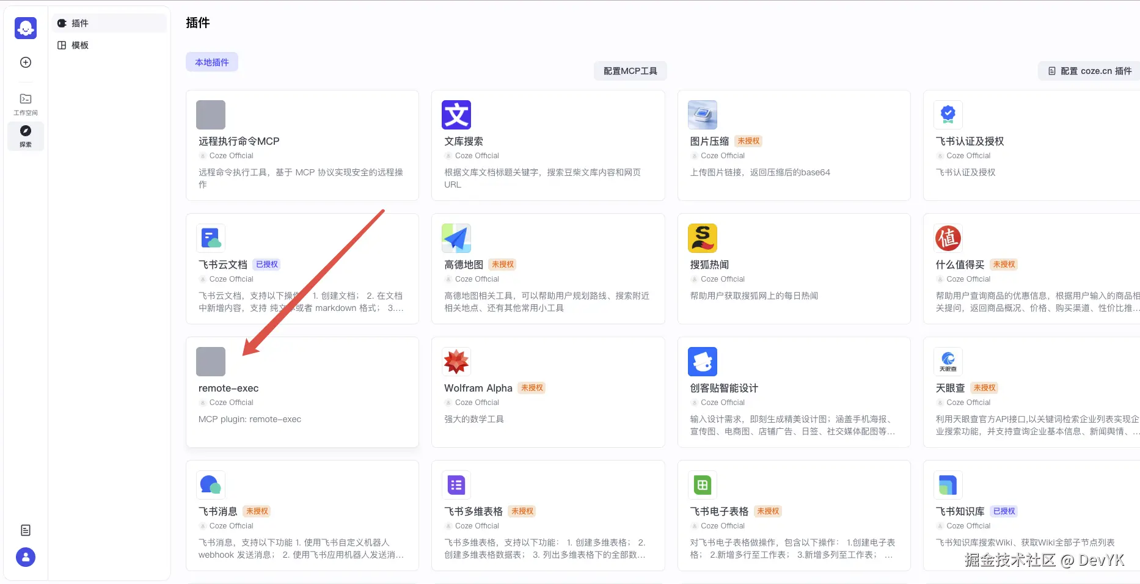Open the 文库搜索 plugin title
This screenshot has width=1140, height=584.
click(464, 141)
